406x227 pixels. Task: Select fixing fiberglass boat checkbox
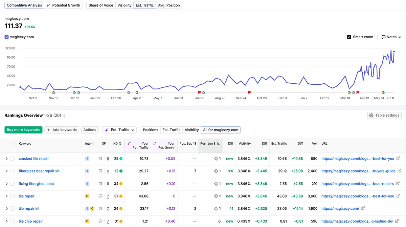[13, 184]
